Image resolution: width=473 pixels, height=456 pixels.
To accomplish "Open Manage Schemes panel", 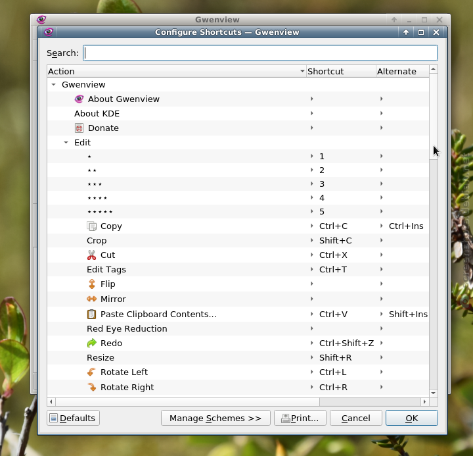I will click(215, 418).
